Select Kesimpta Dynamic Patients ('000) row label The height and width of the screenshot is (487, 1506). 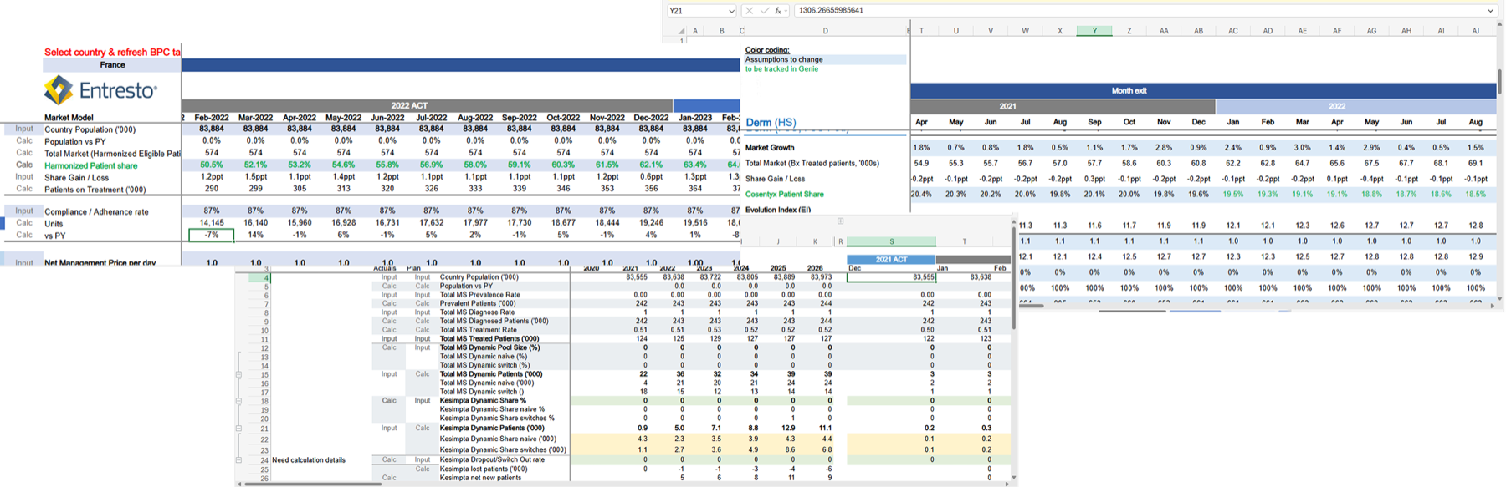click(x=492, y=429)
